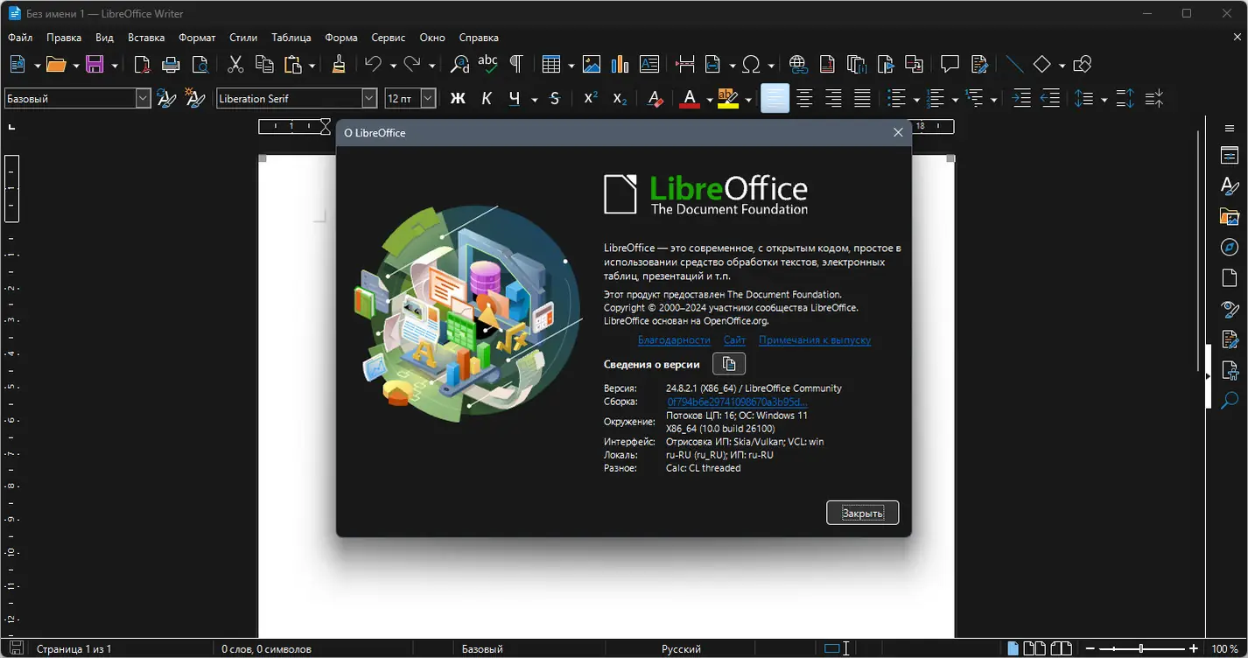Viewport: 1248px width, 658px height.
Task: Click the Cut scissors icon
Action: pyautogui.click(x=235, y=64)
